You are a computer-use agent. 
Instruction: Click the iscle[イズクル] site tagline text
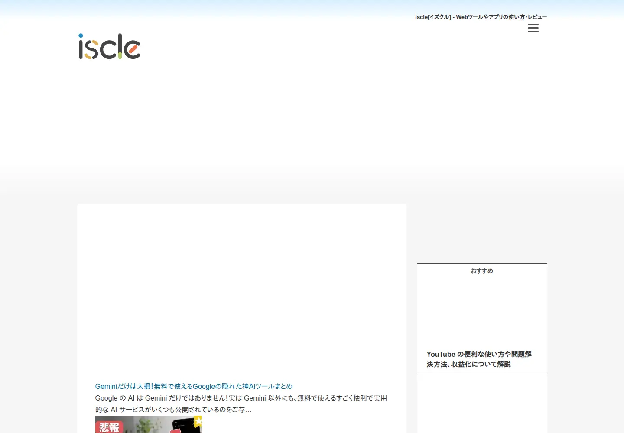click(481, 17)
